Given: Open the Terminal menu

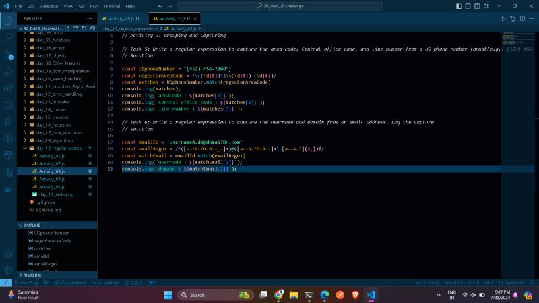Looking at the screenshot, I should point(112,6).
